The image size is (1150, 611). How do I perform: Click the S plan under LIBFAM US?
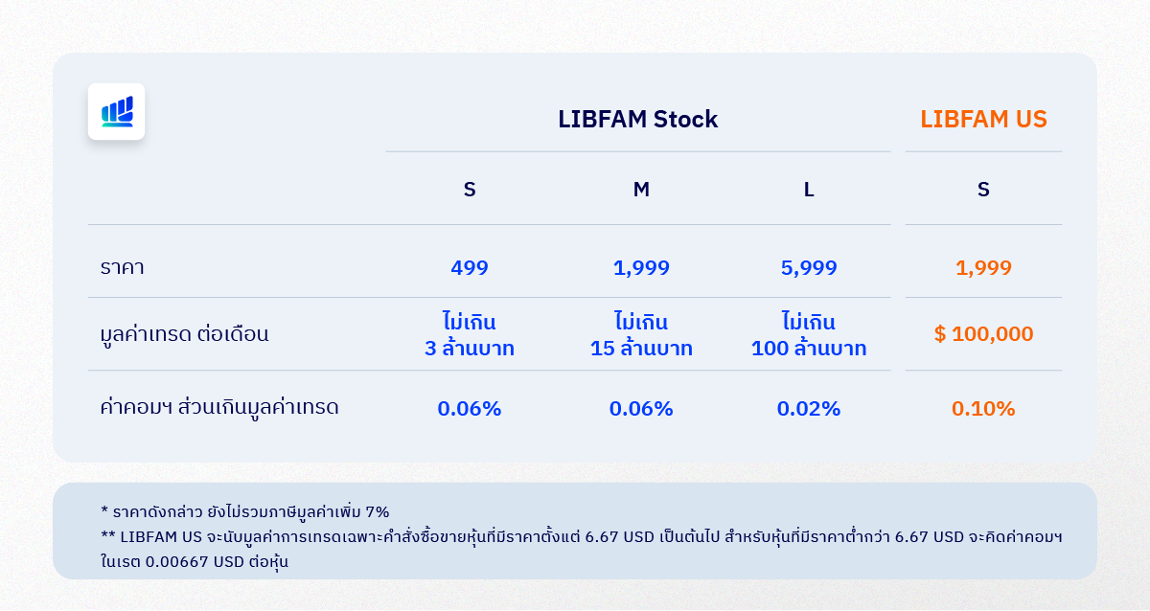click(x=983, y=190)
